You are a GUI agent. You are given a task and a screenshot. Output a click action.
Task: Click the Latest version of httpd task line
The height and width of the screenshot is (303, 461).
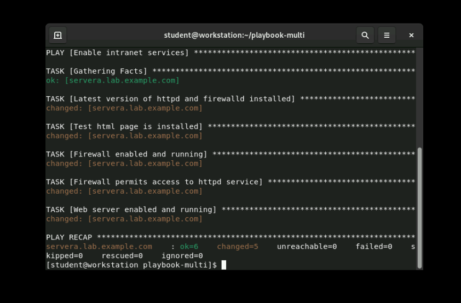pos(231,99)
